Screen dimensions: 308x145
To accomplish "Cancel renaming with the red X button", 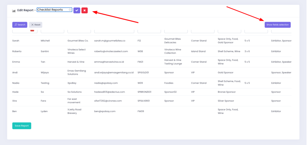I will tap(85, 11).
